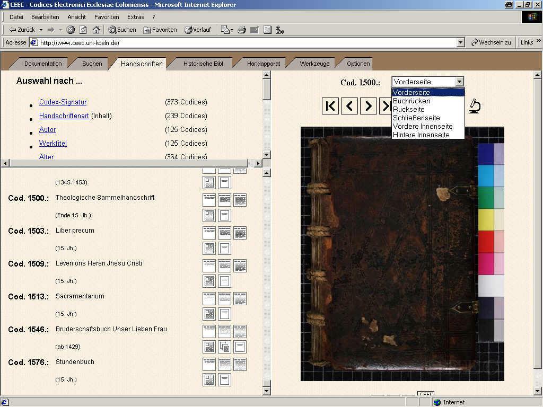Click the codex cover photograph
Screen dimensions: 543x407
(402, 254)
